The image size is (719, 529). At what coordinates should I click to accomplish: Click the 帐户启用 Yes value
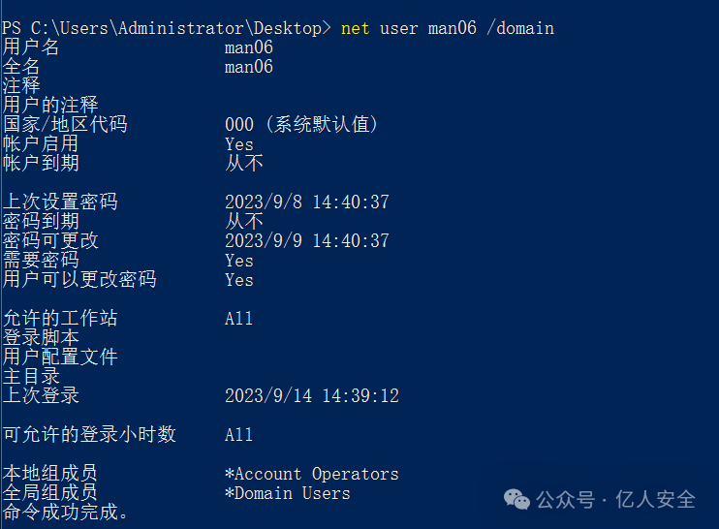239,145
